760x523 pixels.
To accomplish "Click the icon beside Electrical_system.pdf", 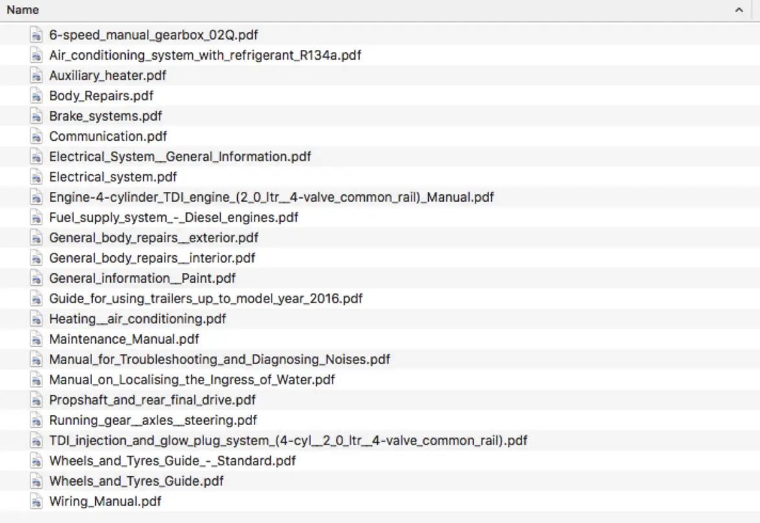I will click(x=36, y=177).
